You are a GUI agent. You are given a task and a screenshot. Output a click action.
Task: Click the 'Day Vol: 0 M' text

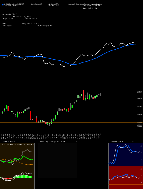[90, 9]
